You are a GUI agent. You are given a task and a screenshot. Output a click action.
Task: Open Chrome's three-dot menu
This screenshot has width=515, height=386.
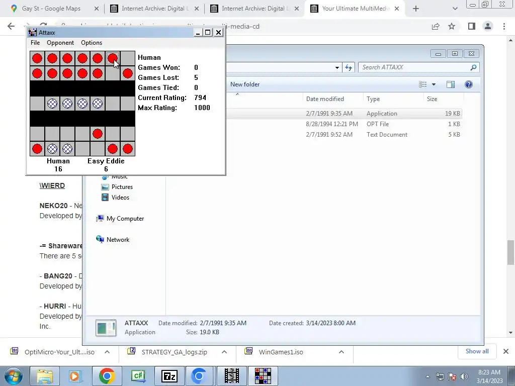[x=504, y=26]
